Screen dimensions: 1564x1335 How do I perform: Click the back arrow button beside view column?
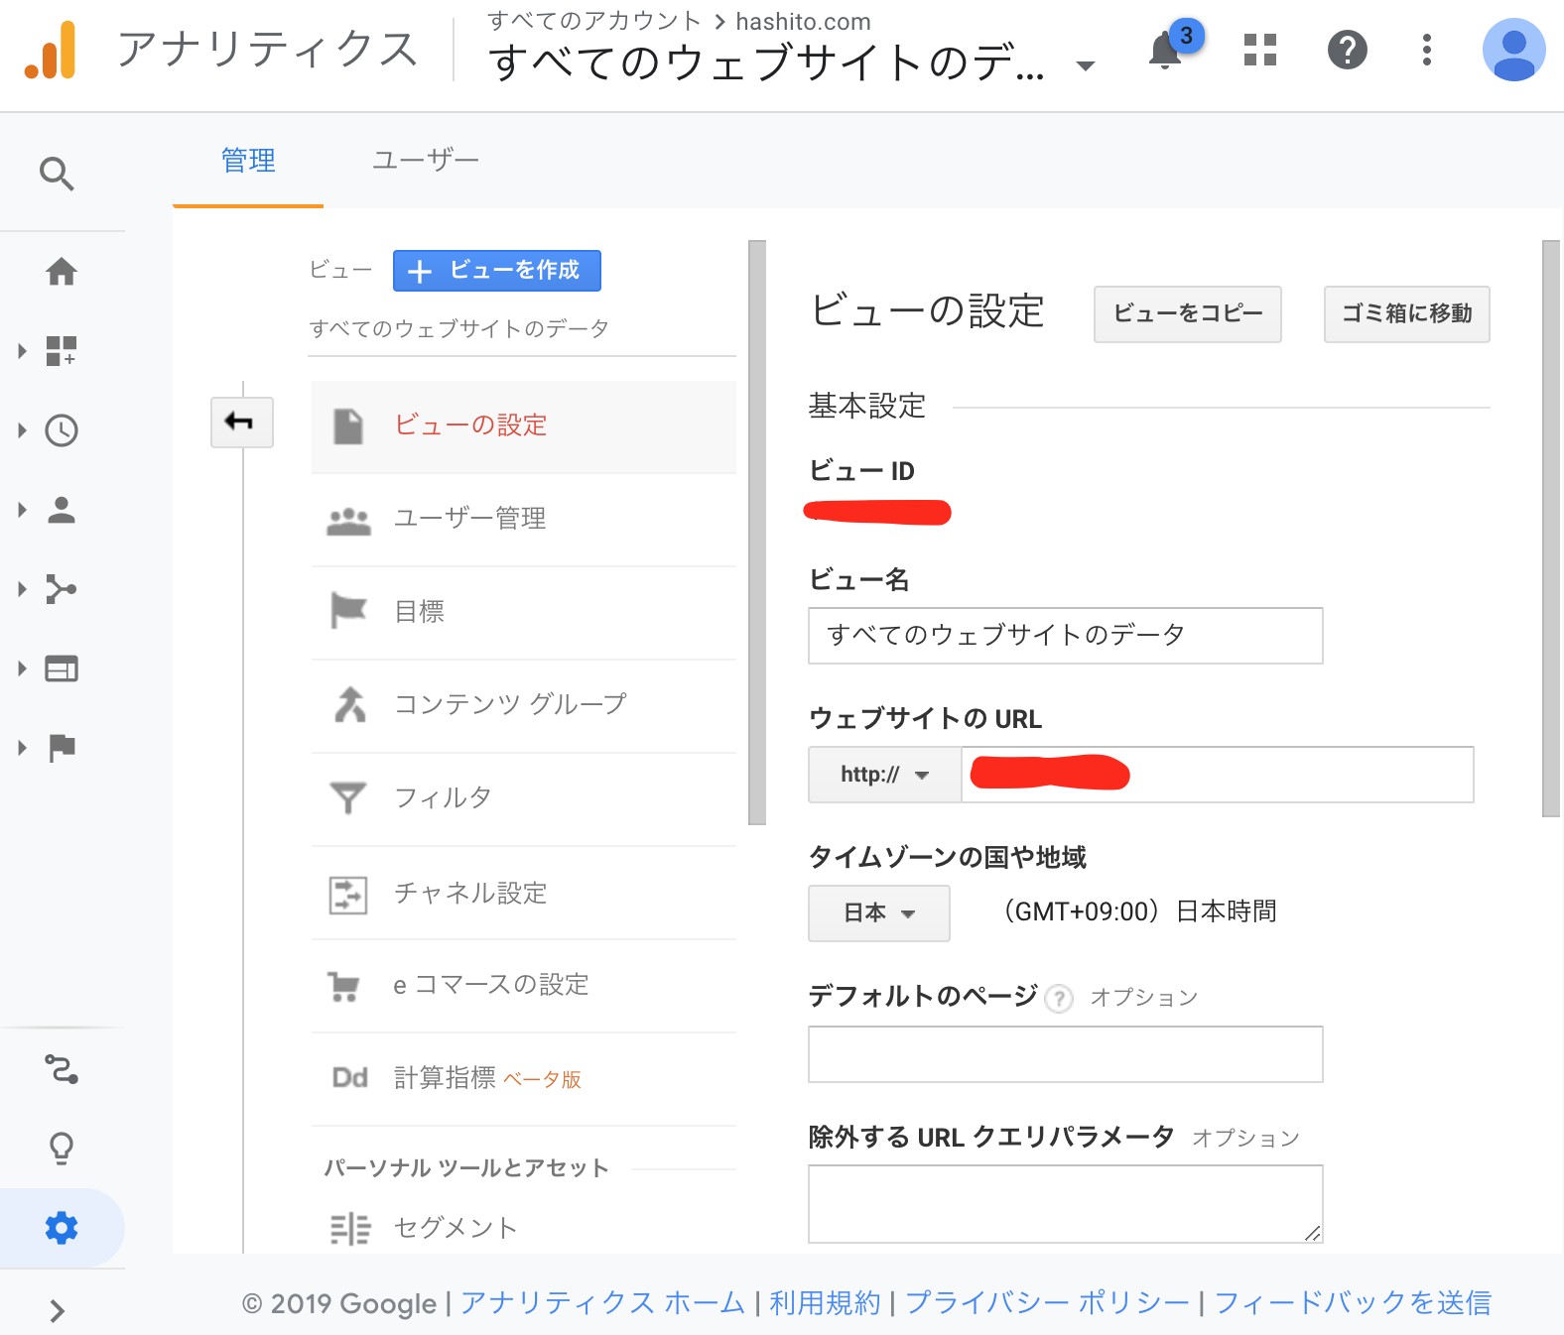241,423
